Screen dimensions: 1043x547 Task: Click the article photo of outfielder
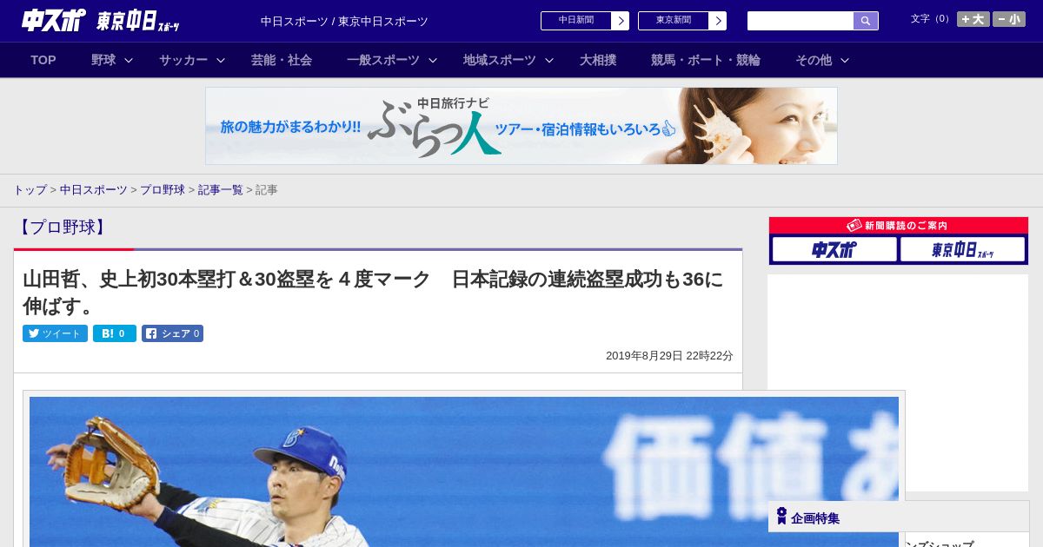pos(464,471)
